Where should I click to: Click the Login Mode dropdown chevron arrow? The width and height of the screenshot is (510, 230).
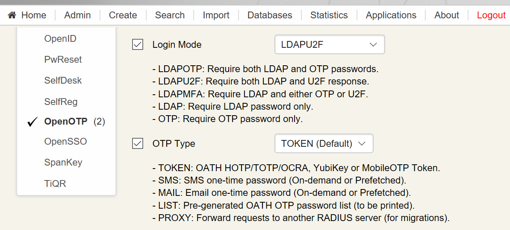click(x=373, y=44)
